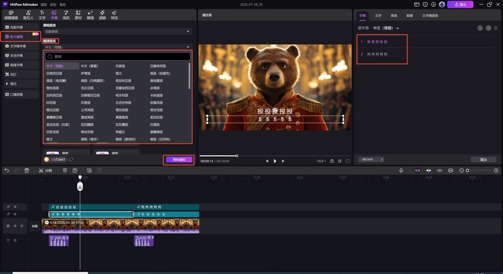Mute the video track with the speaker icon
The width and height of the screenshot is (503, 274).
(21, 226)
